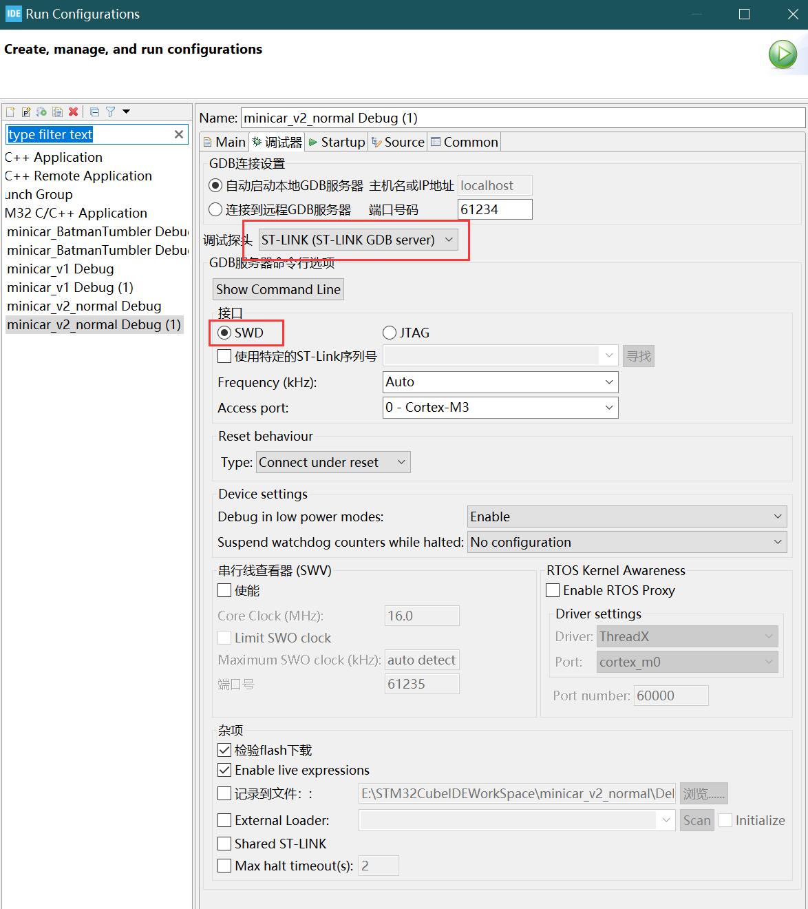Select the C++ Remote Application entry
808x909 pixels.
[78, 176]
